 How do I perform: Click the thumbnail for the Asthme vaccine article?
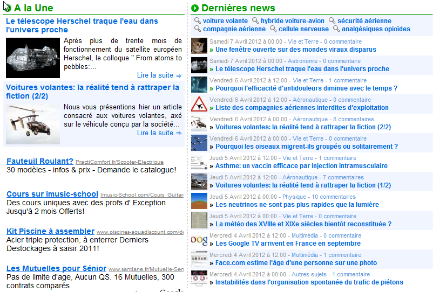[199, 162]
